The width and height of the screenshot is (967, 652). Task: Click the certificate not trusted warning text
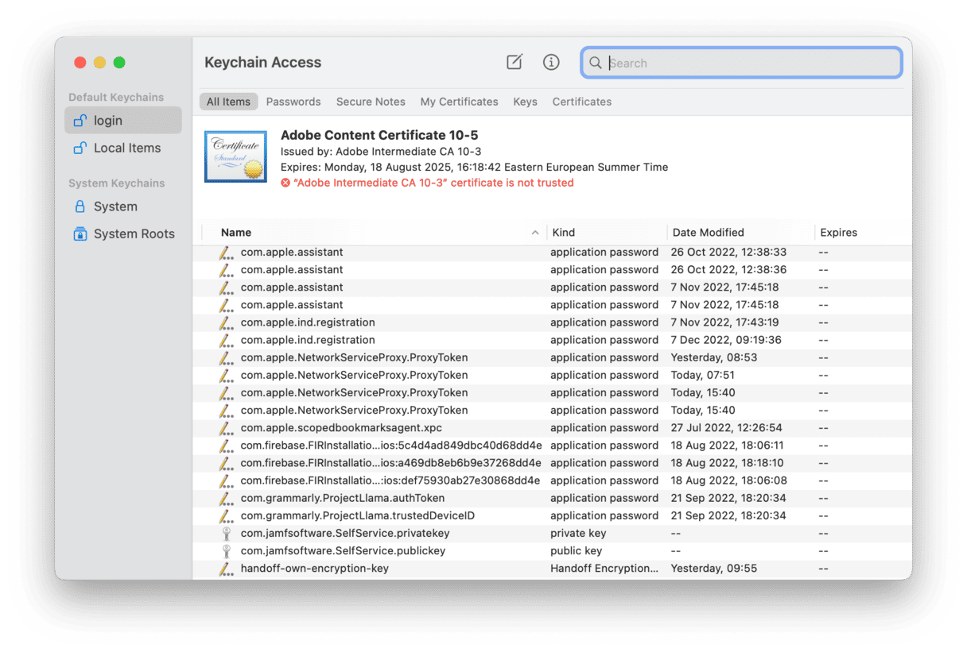click(x=433, y=183)
